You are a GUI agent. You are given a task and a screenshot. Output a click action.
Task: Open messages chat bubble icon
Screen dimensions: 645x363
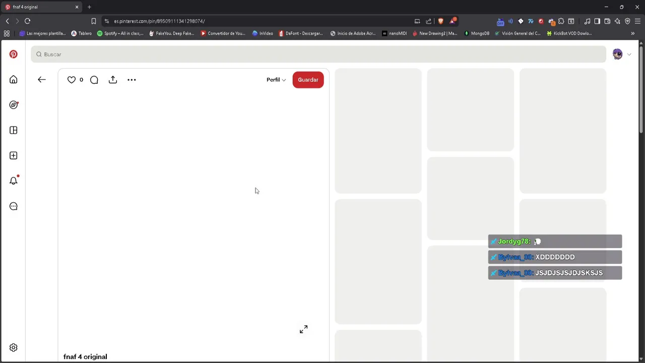coord(14,206)
